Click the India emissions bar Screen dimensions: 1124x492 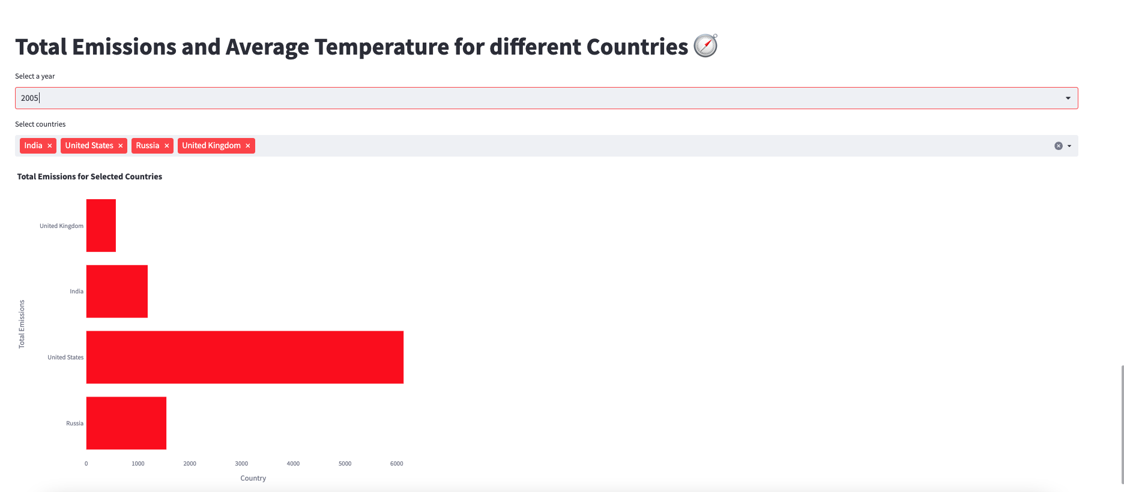click(117, 292)
